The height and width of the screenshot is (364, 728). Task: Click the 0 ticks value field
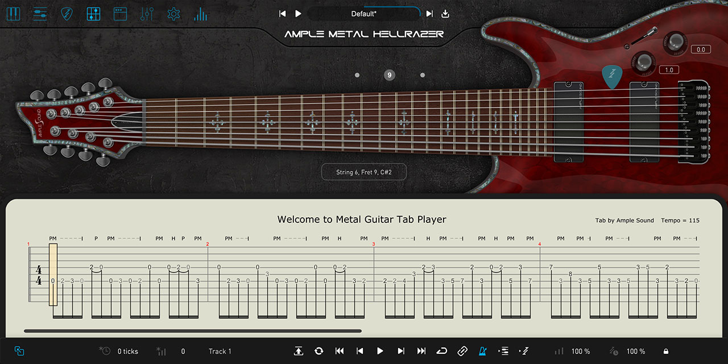point(128,351)
